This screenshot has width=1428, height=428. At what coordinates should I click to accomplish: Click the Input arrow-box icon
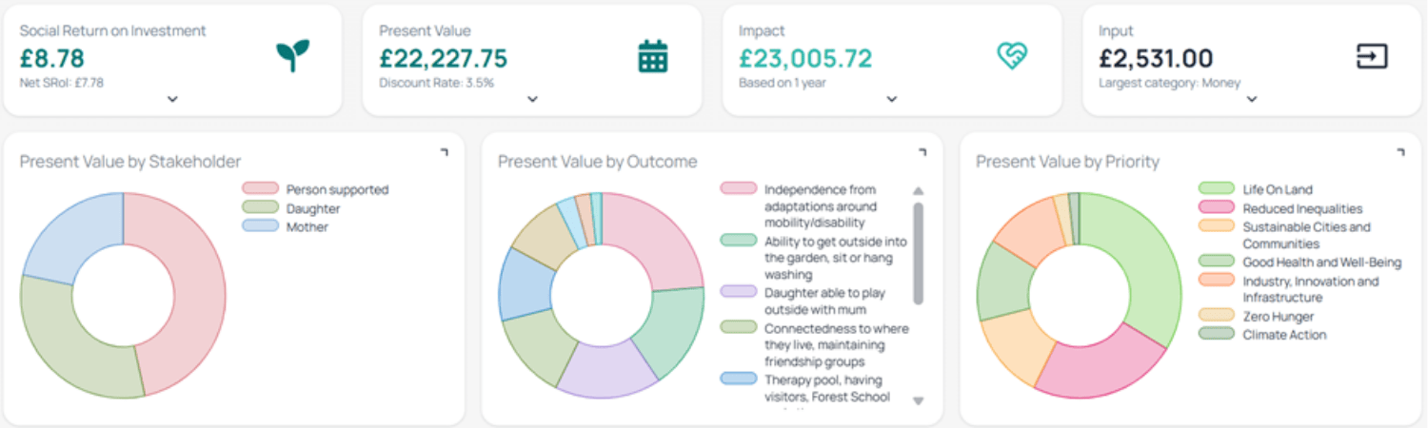click(1371, 56)
